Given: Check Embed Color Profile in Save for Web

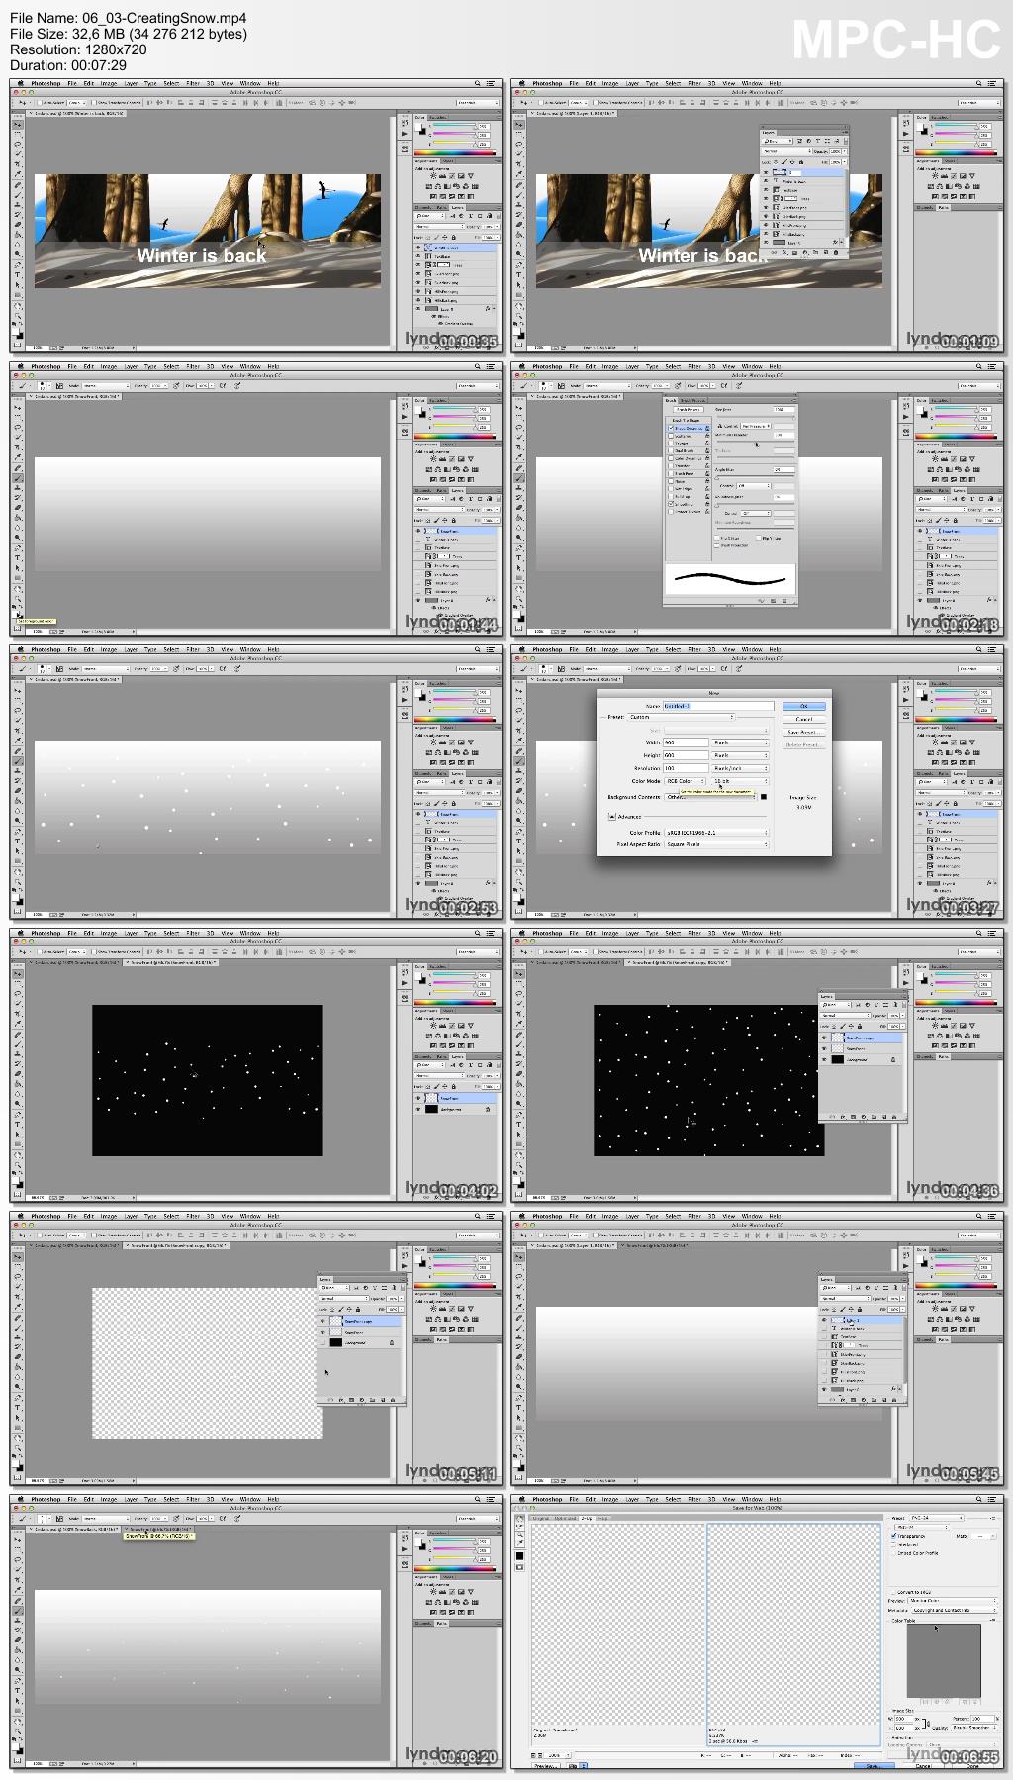Looking at the screenshot, I should point(893,1553).
